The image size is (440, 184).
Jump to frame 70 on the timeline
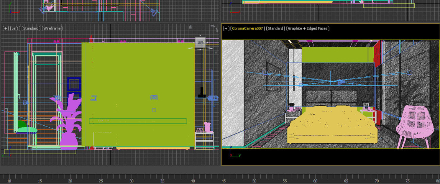(377, 181)
